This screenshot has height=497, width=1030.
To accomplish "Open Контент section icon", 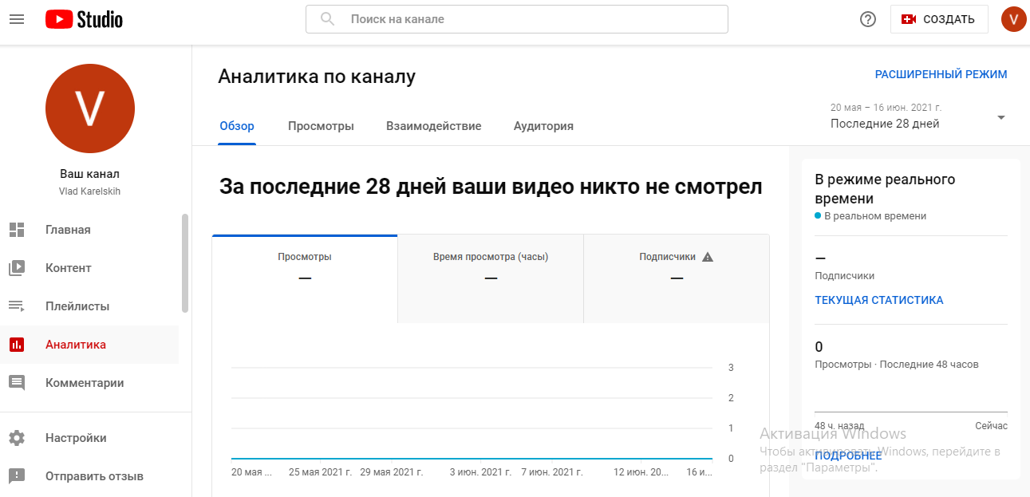I will coord(17,268).
